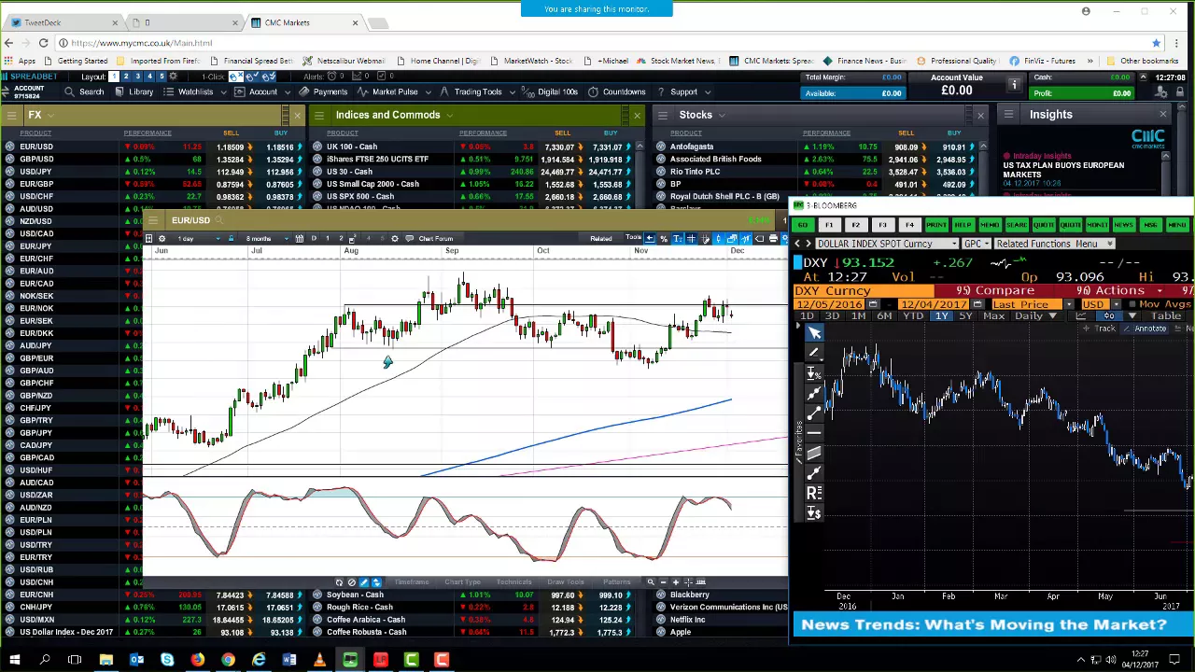Open Skype from Windows taskbar
The height and width of the screenshot is (672, 1195).
coord(167,661)
